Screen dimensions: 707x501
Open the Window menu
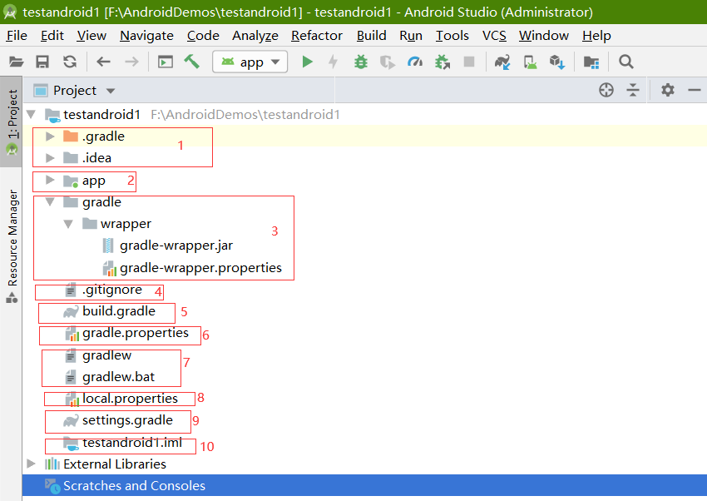click(544, 36)
